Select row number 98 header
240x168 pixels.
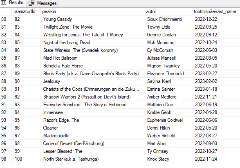[x=6, y=159]
